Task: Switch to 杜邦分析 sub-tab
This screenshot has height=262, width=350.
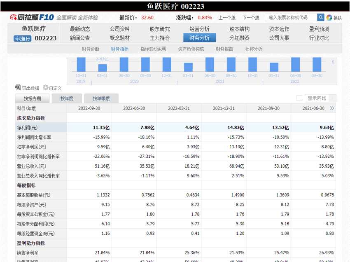Action: pyautogui.click(x=254, y=49)
